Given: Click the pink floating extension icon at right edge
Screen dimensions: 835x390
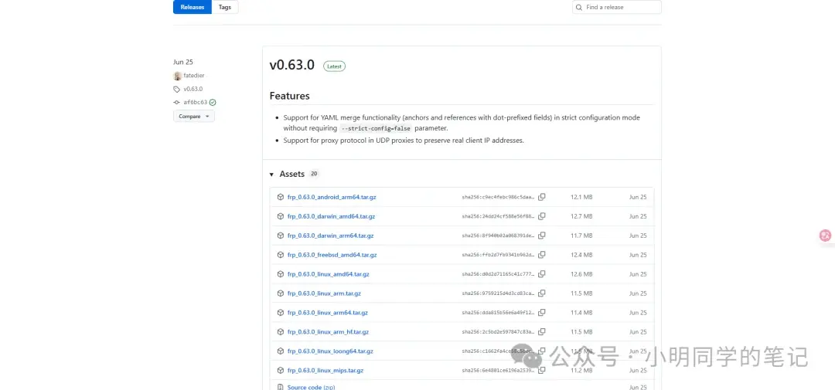Looking at the screenshot, I should pos(826,236).
